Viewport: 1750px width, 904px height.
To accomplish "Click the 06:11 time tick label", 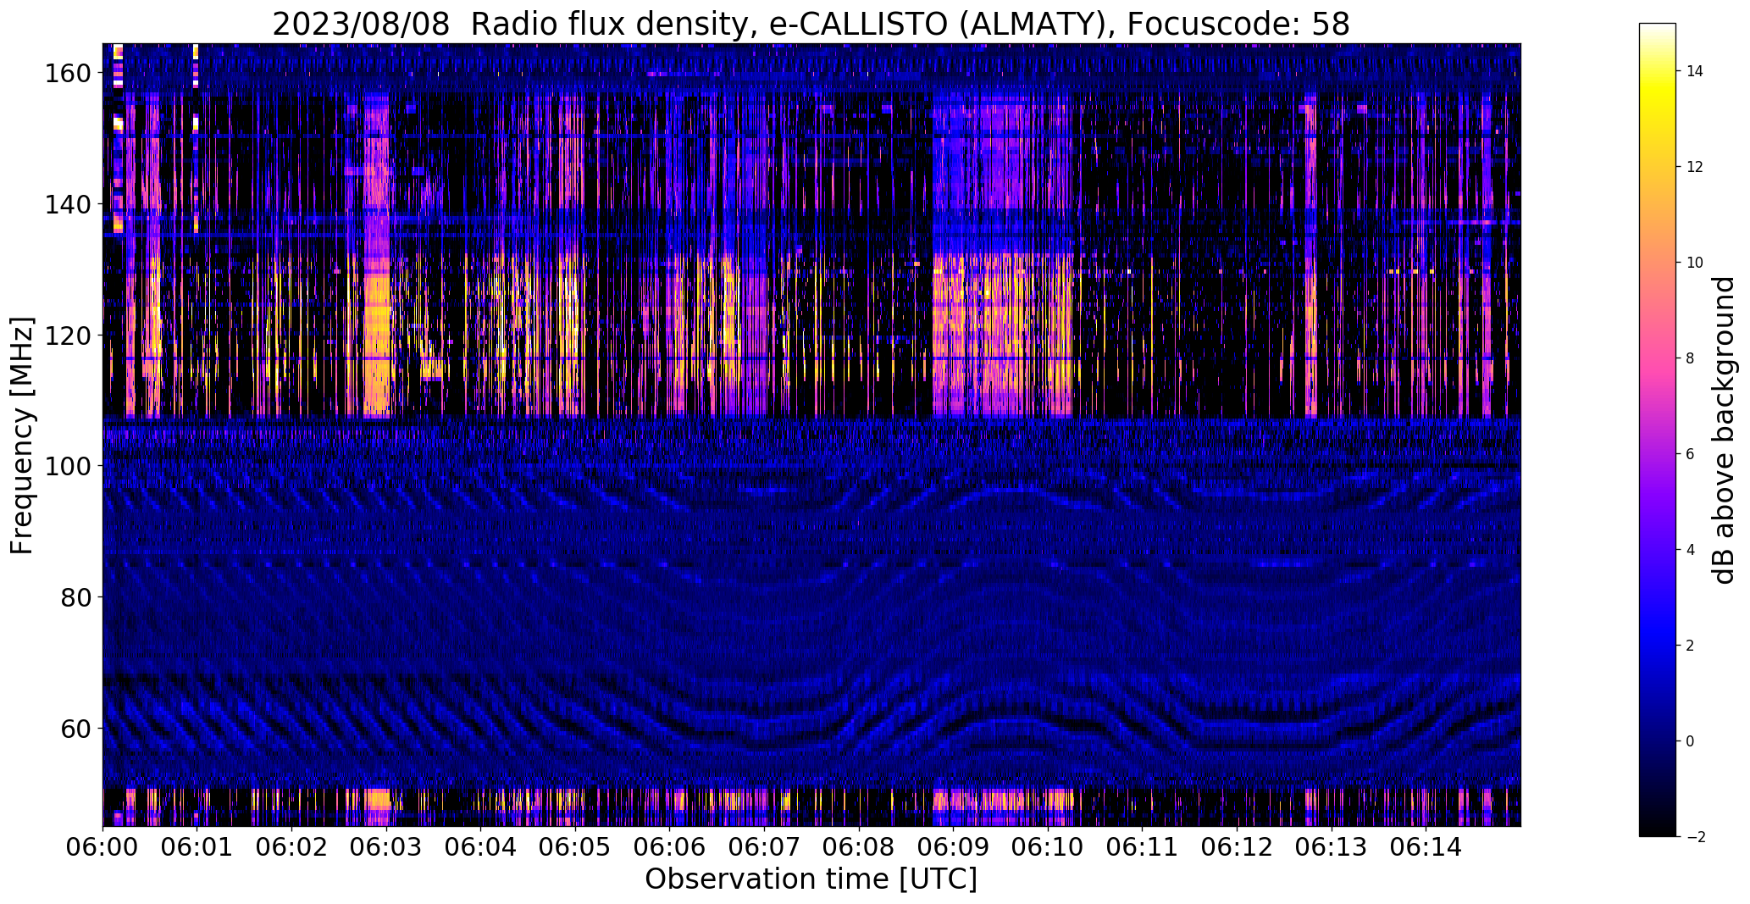I will [x=1142, y=848].
